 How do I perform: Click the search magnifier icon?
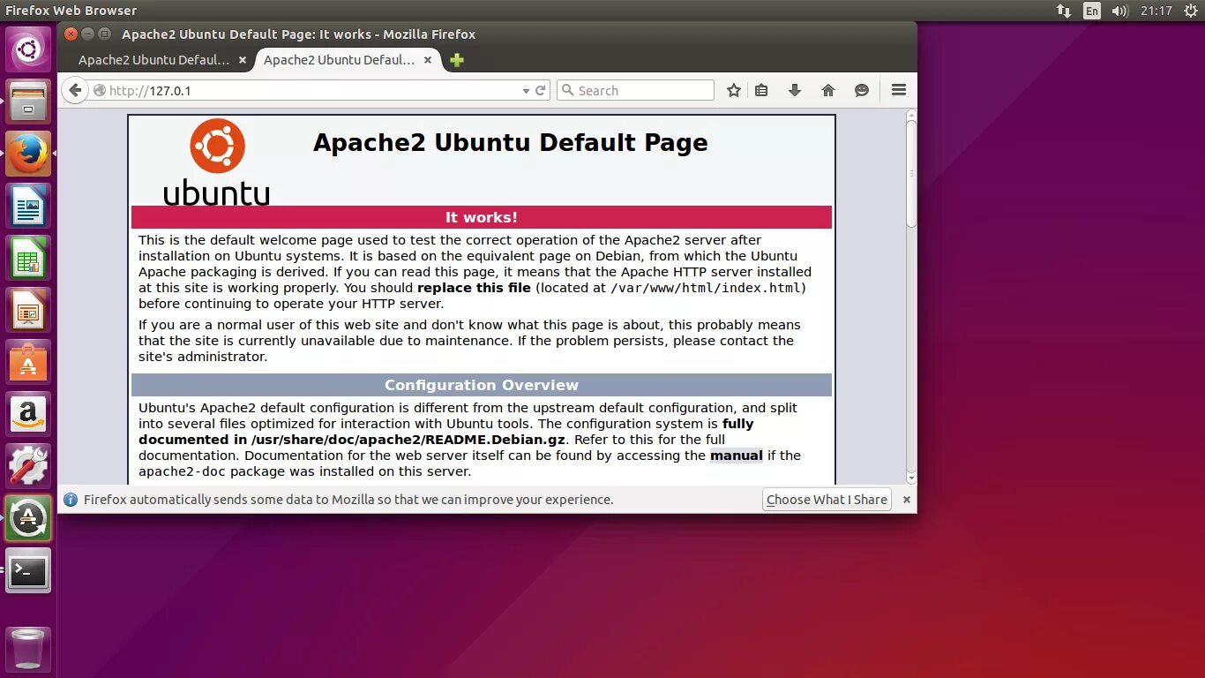(x=569, y=90)
